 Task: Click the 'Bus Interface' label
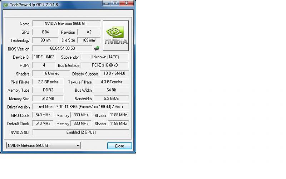[69, 66]
